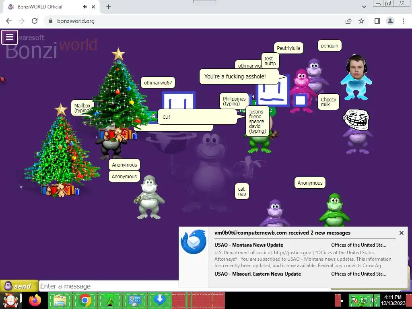This screenshot has height=309, width=412.
Task: Click the headphone-face blue Bonzi character
Action: click(356, 77)
